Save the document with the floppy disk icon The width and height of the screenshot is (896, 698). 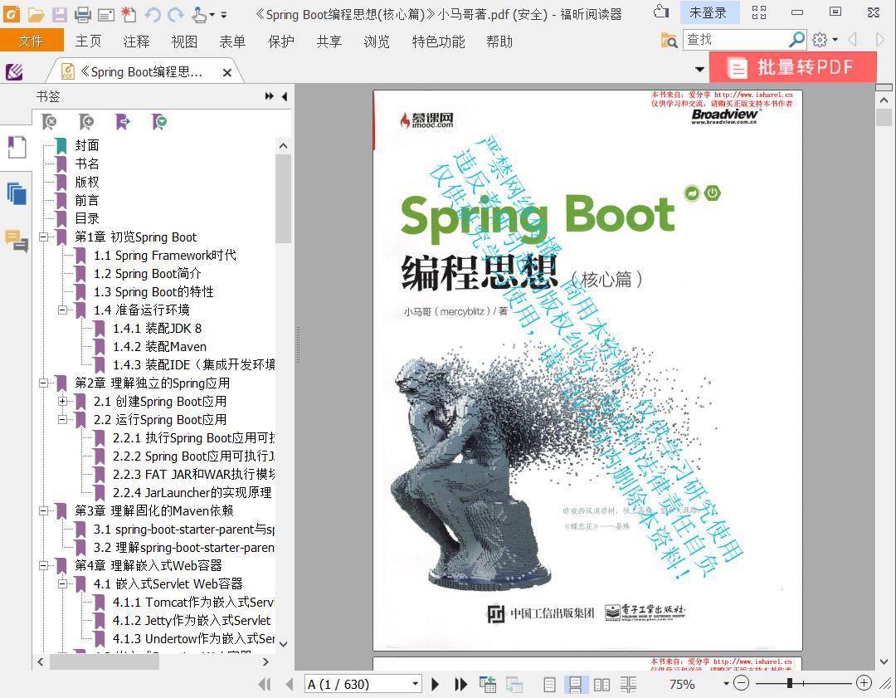[x=60, y=14]
